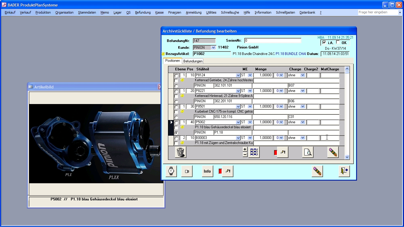The width and height of the screenshot is (404, 227).
Task: Click the '650.120.116' cell
Action: click(233, 117)
